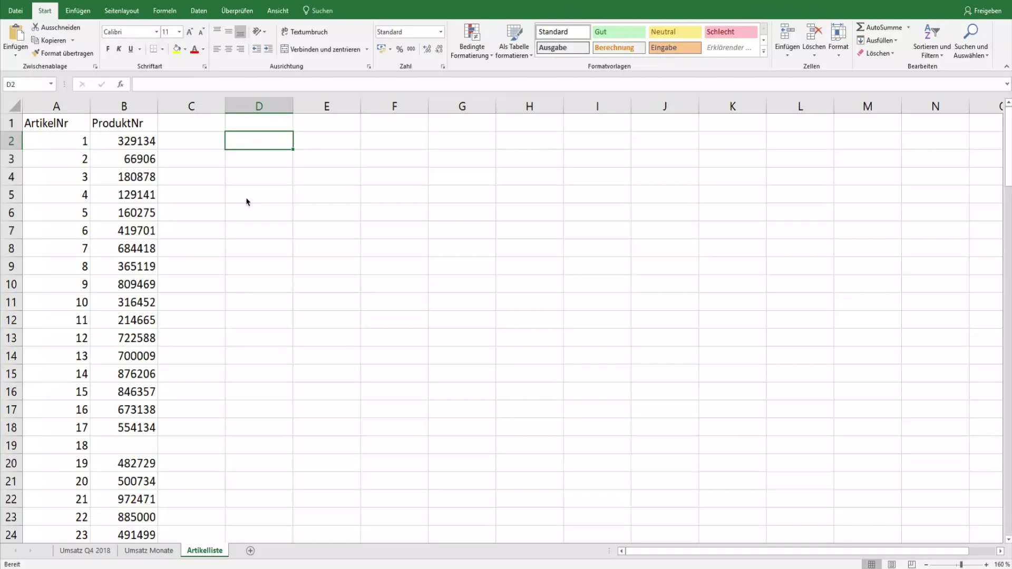Open the AutoSumme dropdown arrow
Image resolution: width=1012 pixels, height=569 pixels.
click(x=908, y=27)
